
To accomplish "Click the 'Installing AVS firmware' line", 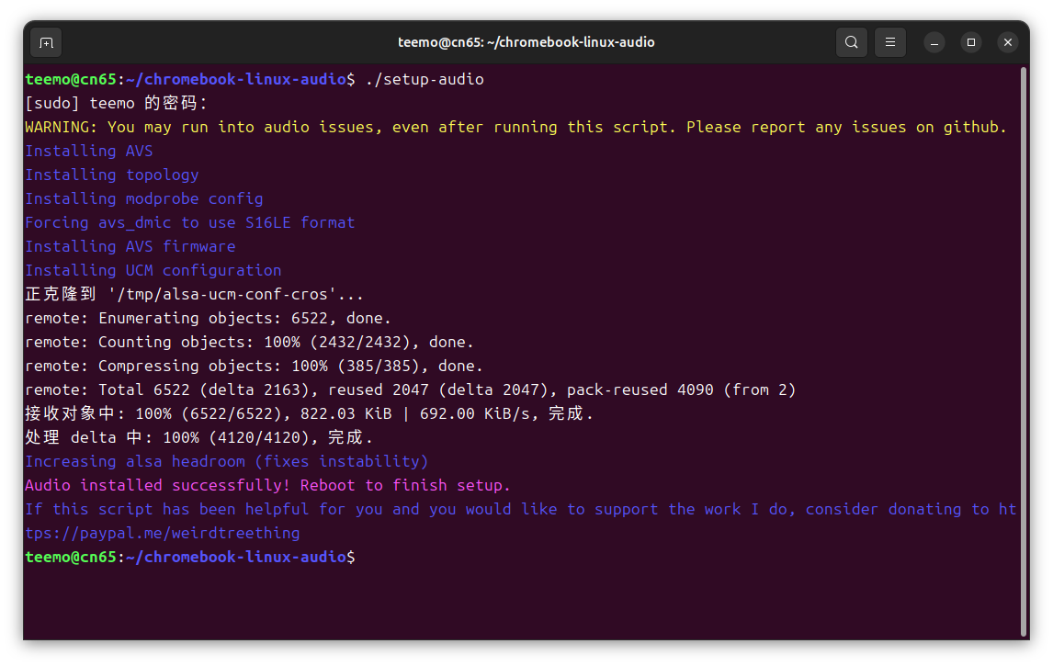I will click(x=130, y=246).
